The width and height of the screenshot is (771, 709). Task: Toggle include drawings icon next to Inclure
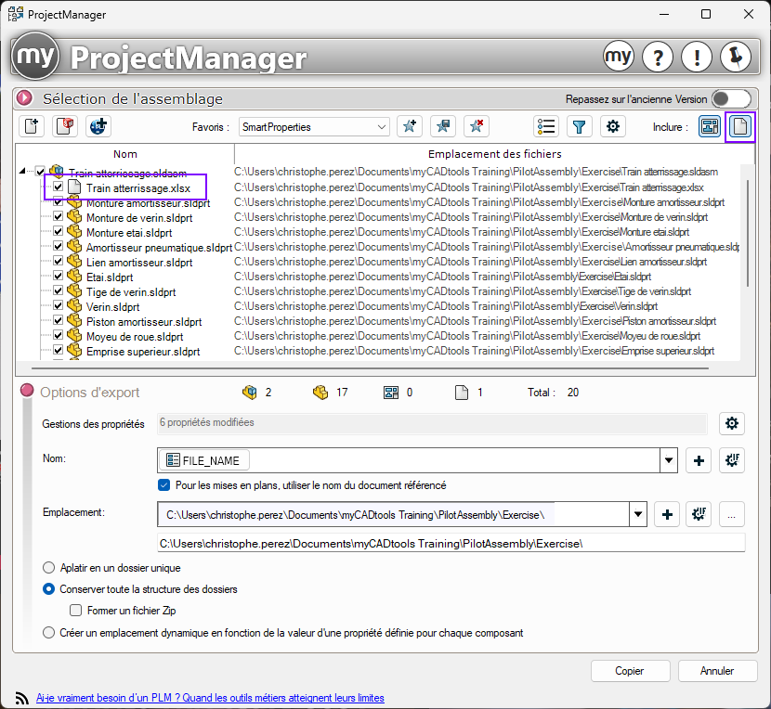click(x=710, y=127)
